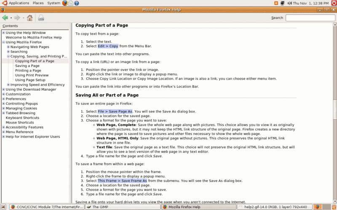Expand Controlling Popups node
Viewport: 337px width, 210px height.
(x=3, y=103)
